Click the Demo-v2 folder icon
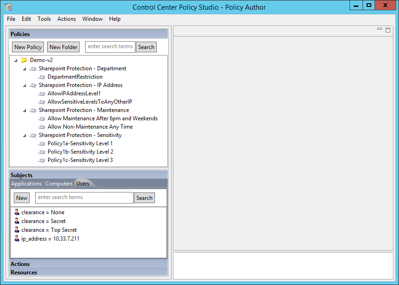Screen dimensions: 399x285 point(24,60)
